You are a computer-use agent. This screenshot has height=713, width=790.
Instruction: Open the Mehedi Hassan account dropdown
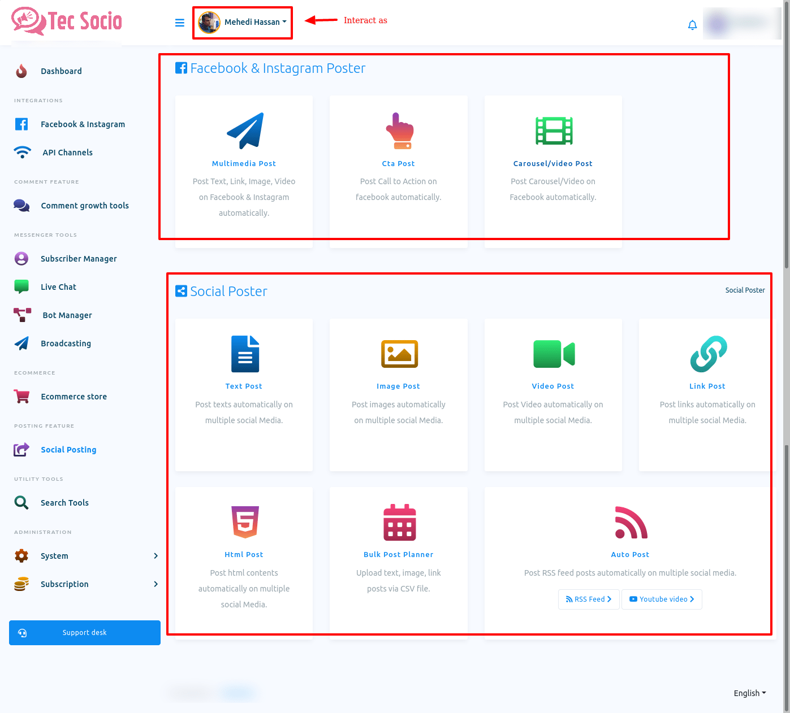[x=243, y=23]
